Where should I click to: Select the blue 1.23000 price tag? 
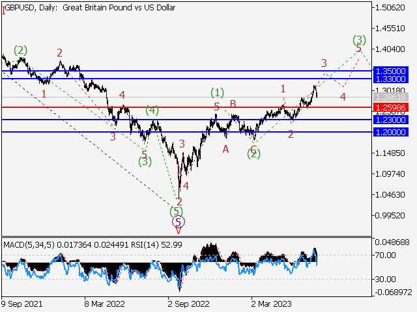[x=391, y=120]
